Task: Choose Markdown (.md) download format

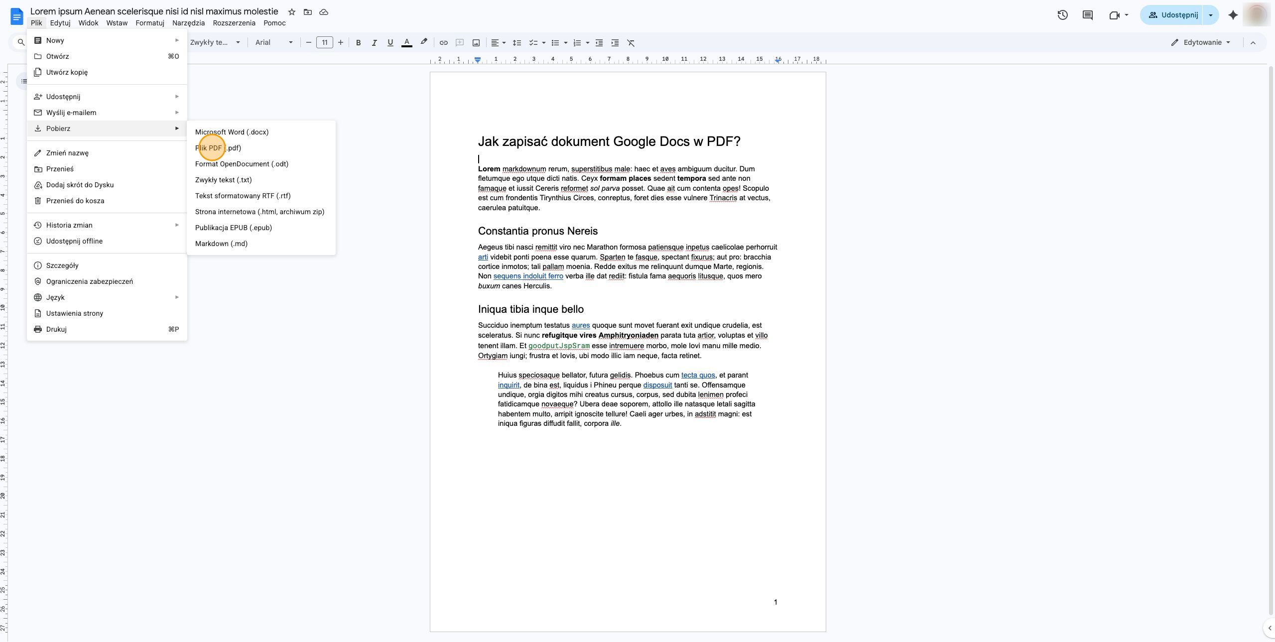Action: click(261, 244)
